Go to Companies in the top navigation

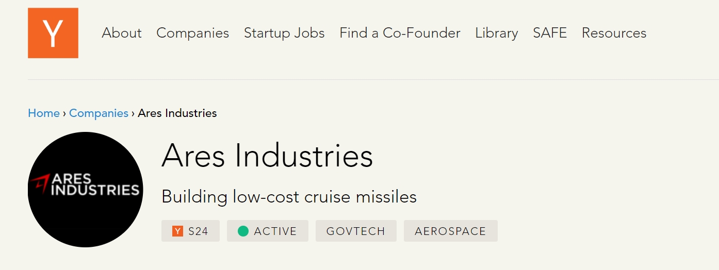point(192,33)
